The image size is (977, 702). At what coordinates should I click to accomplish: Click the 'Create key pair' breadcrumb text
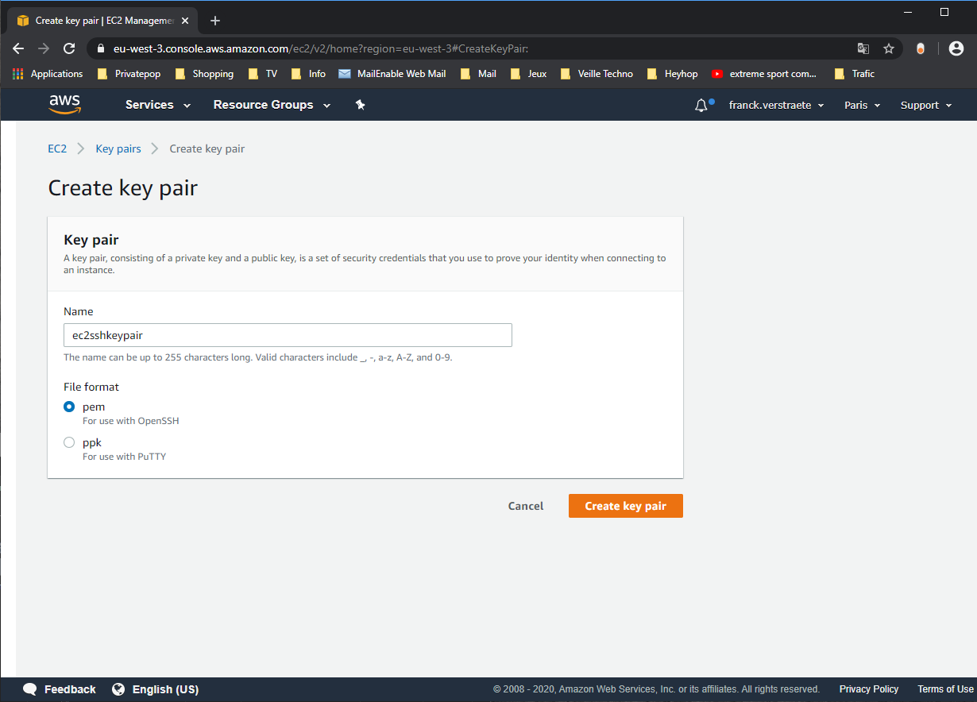(207, 148)
